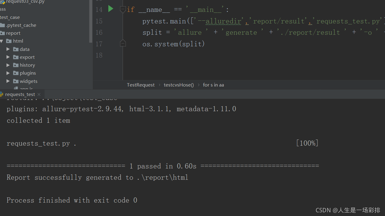The image size is (385, 216).
Task: Click the data folder icon
Action: pos(16,49)
